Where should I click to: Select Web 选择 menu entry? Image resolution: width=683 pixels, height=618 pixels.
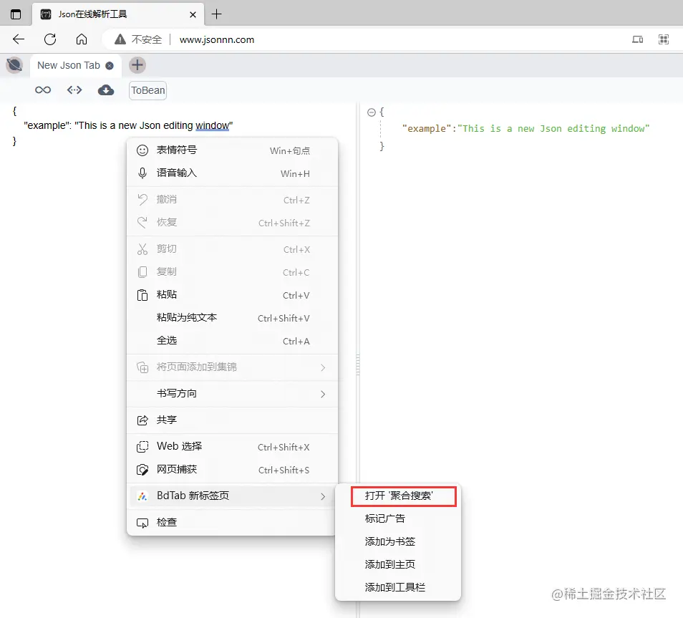tap(232, 447)
